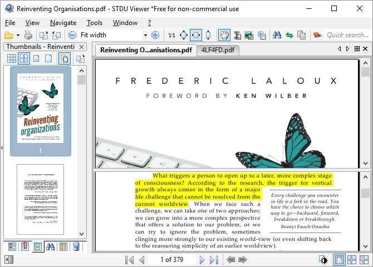Open the Navigate menu

63,23
